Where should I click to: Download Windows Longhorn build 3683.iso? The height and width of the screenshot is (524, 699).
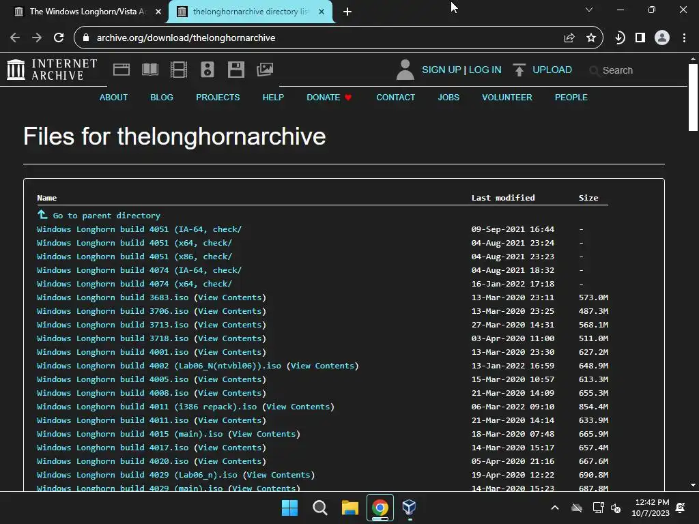click(x=113, y=297)
